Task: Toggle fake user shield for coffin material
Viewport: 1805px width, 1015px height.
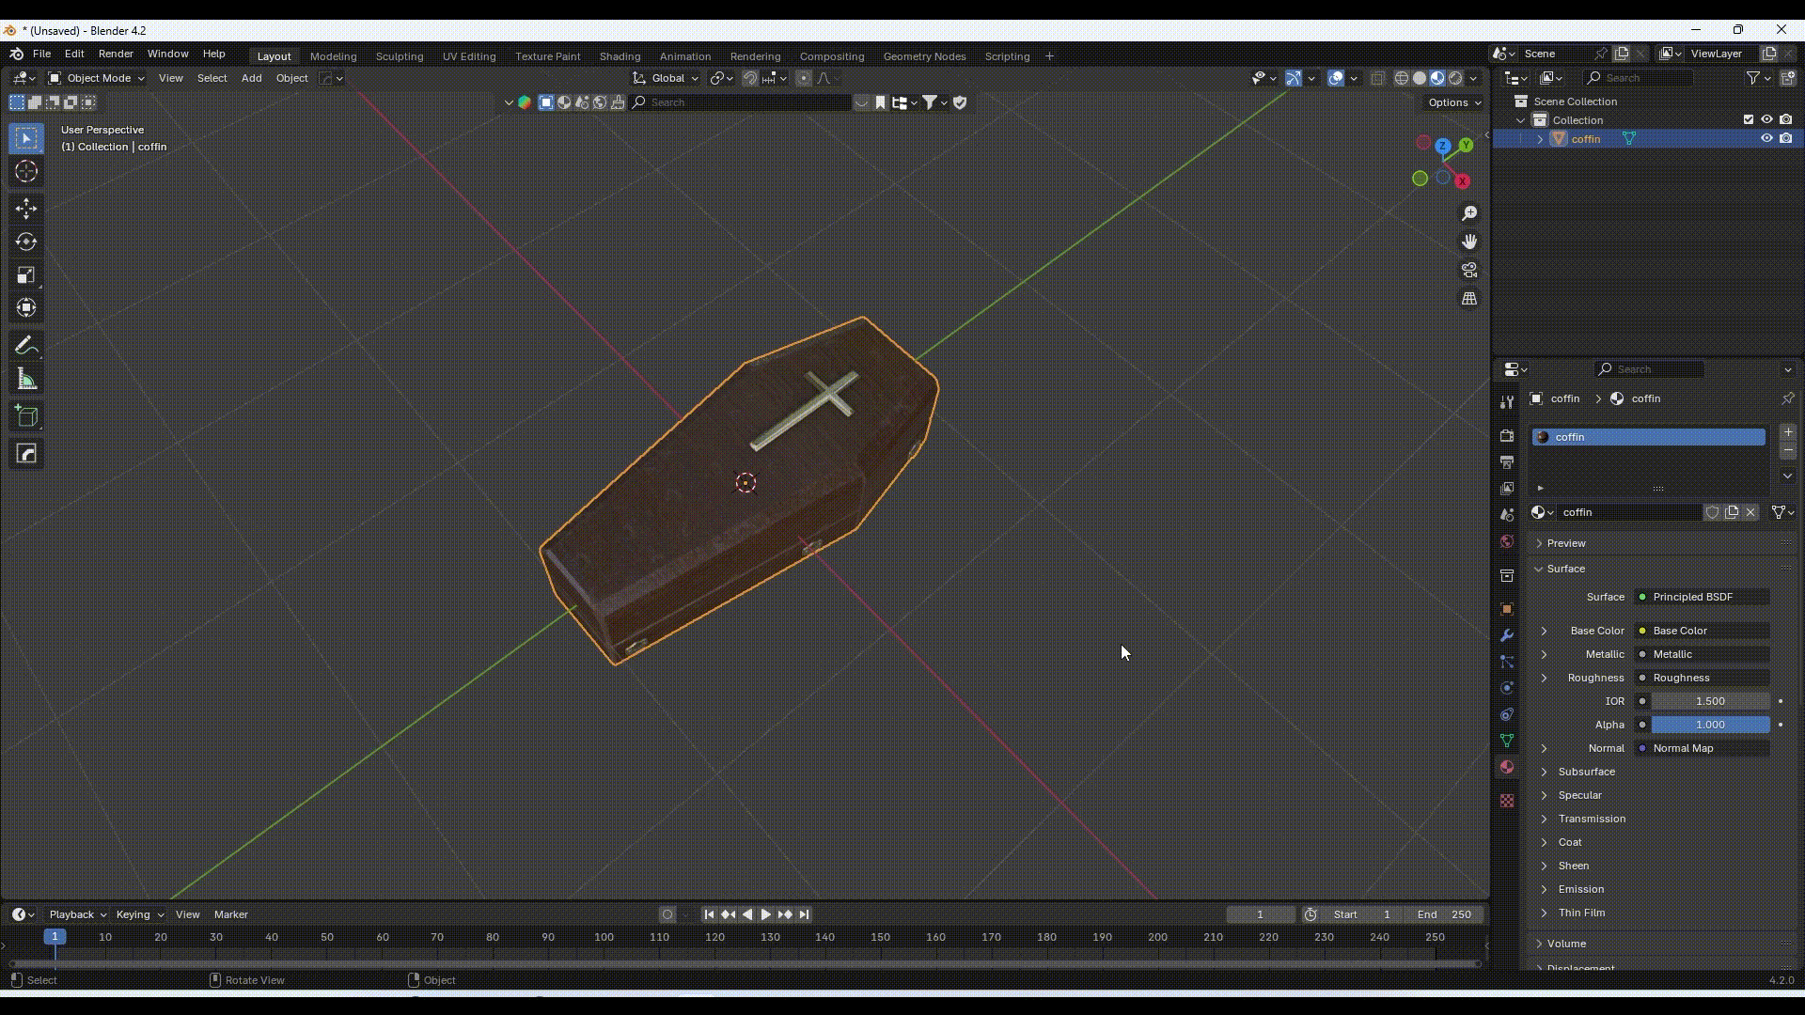Action: point(1712,512)
